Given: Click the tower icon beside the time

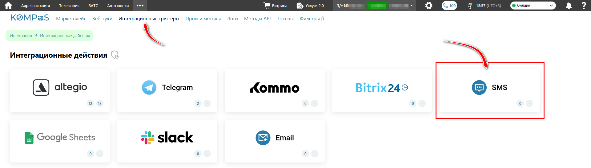Looking at the screenshot, I should pos(470,6).
